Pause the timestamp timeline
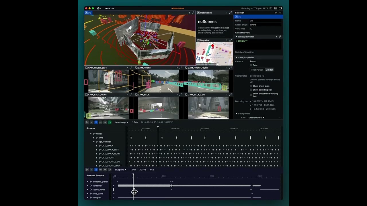367x206 pixels. click(96, 122)
